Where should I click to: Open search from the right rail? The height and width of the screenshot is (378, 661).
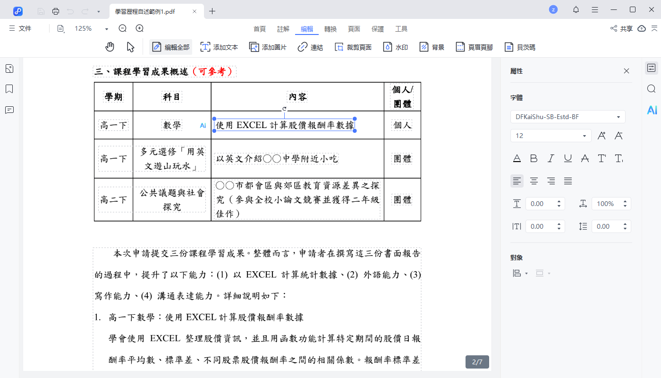pos(652,89)
